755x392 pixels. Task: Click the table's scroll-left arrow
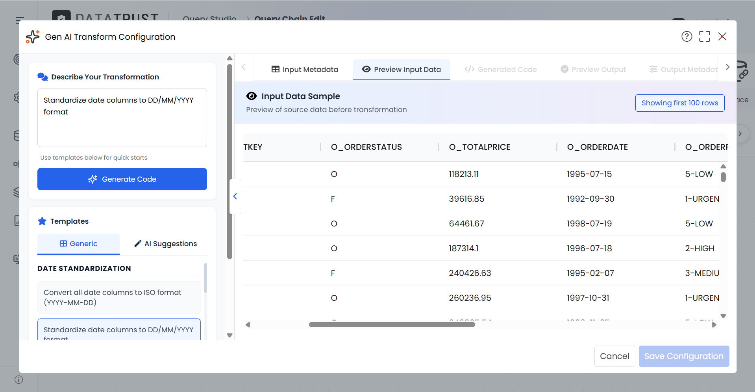point(248,325)
